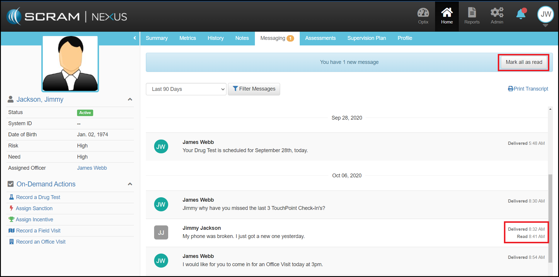
Task: Switch to the History tab
Action: 215,38
